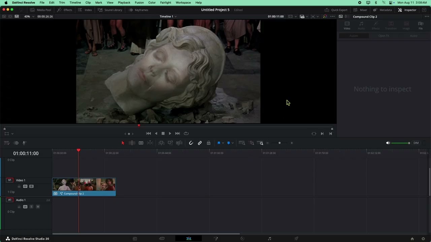Activate the Trim Edit Mode tool
Screen dimensions: 431x242
coord(132,143)
